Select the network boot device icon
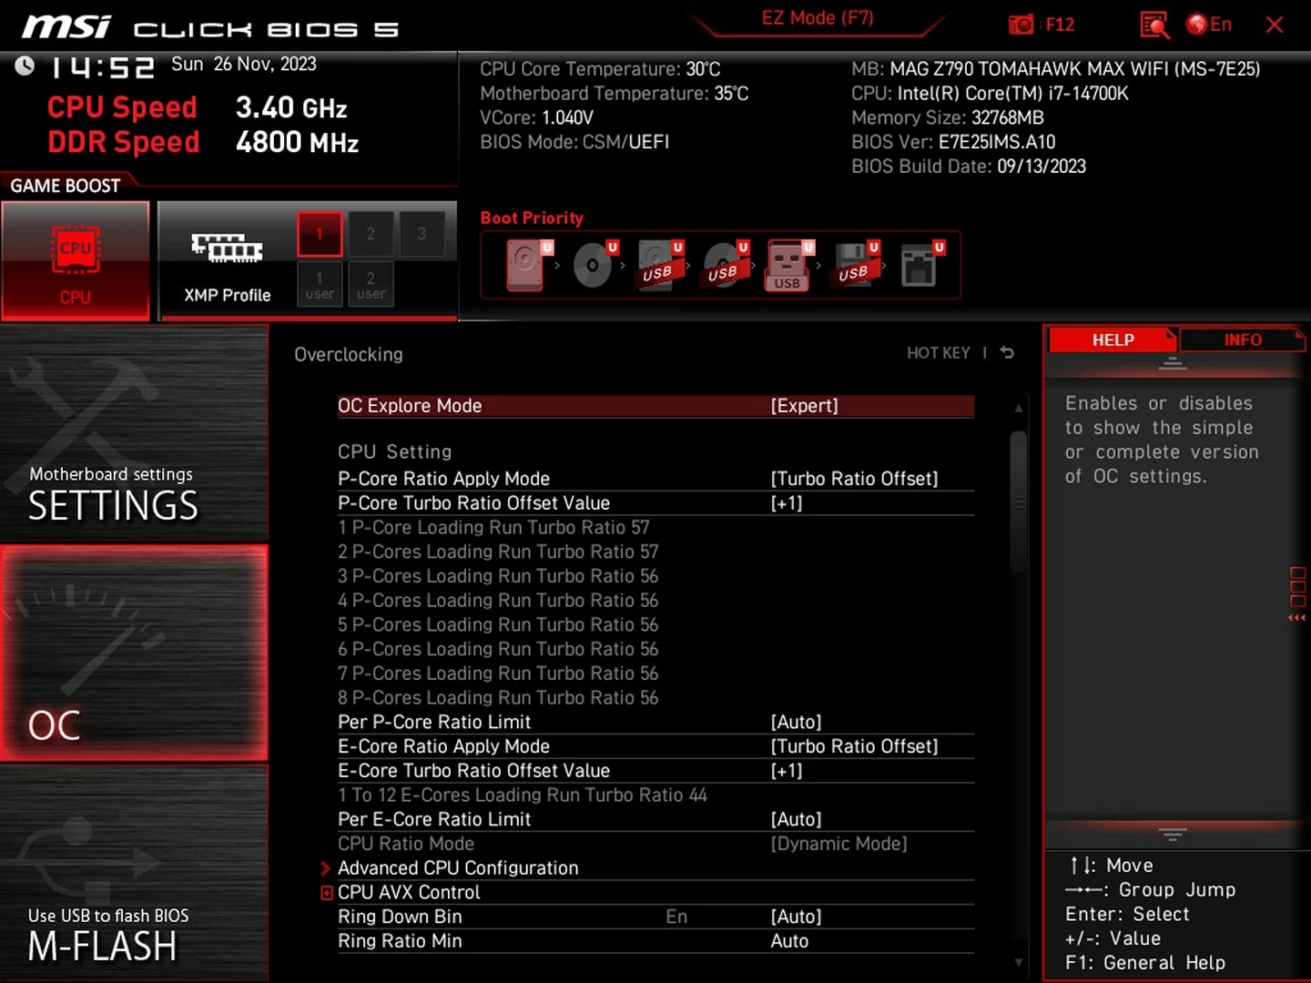Image resolution: width=1311 pixels, height=983 pixels. point(919,266)
